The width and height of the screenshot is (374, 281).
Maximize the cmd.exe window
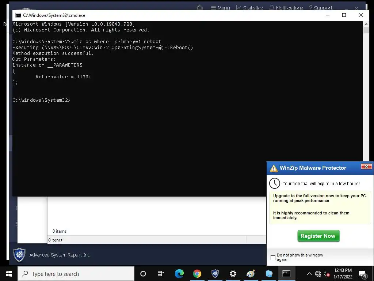pyautogui.click(x=344, y=15)
